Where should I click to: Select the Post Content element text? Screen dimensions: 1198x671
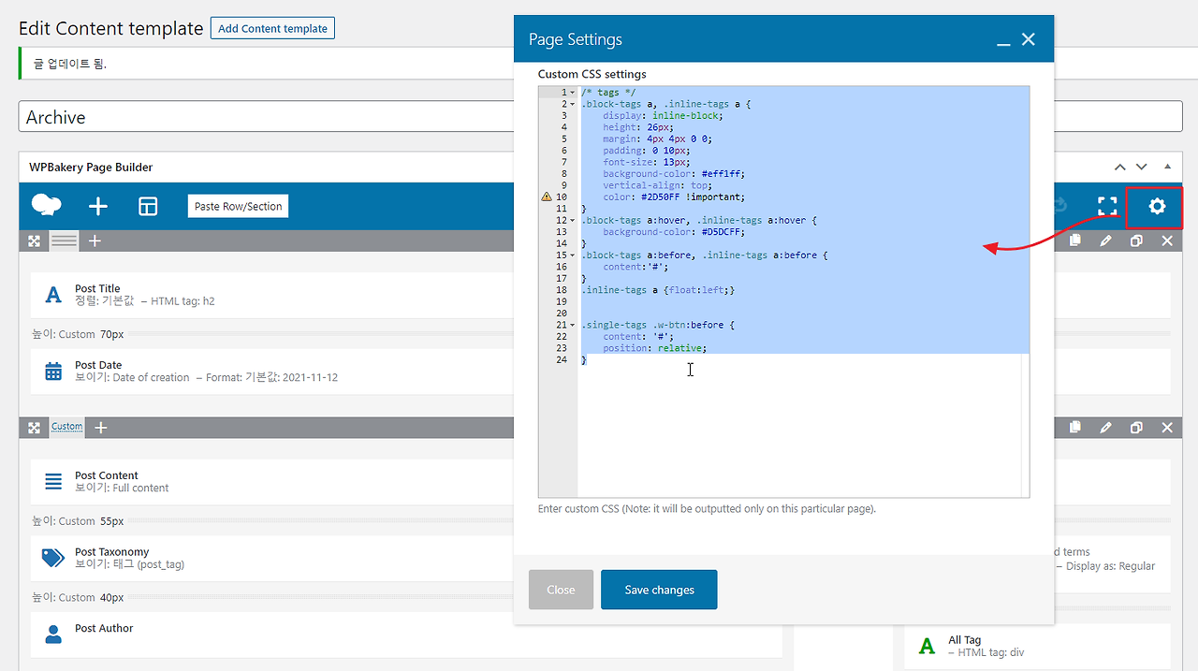(x=107, y=475)
